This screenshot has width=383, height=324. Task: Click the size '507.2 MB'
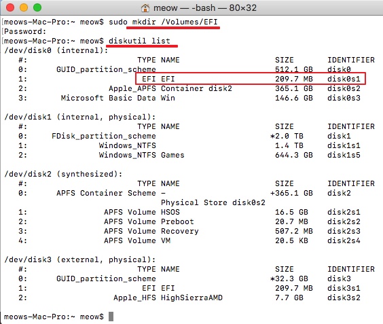coord(294,231)
